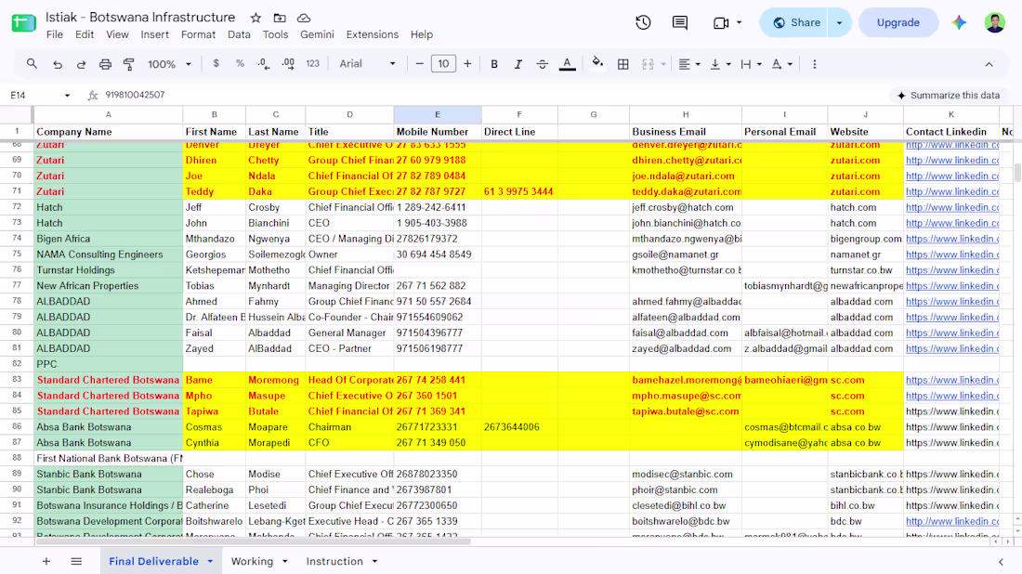Open vertical align options
Viewport: 1022px width, 574px height.
pos(719,64)
